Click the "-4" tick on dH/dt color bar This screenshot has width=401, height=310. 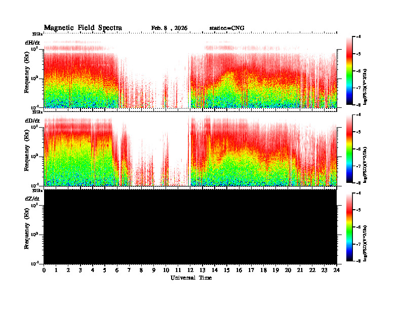pyautogui.click(x=359, y=37)
